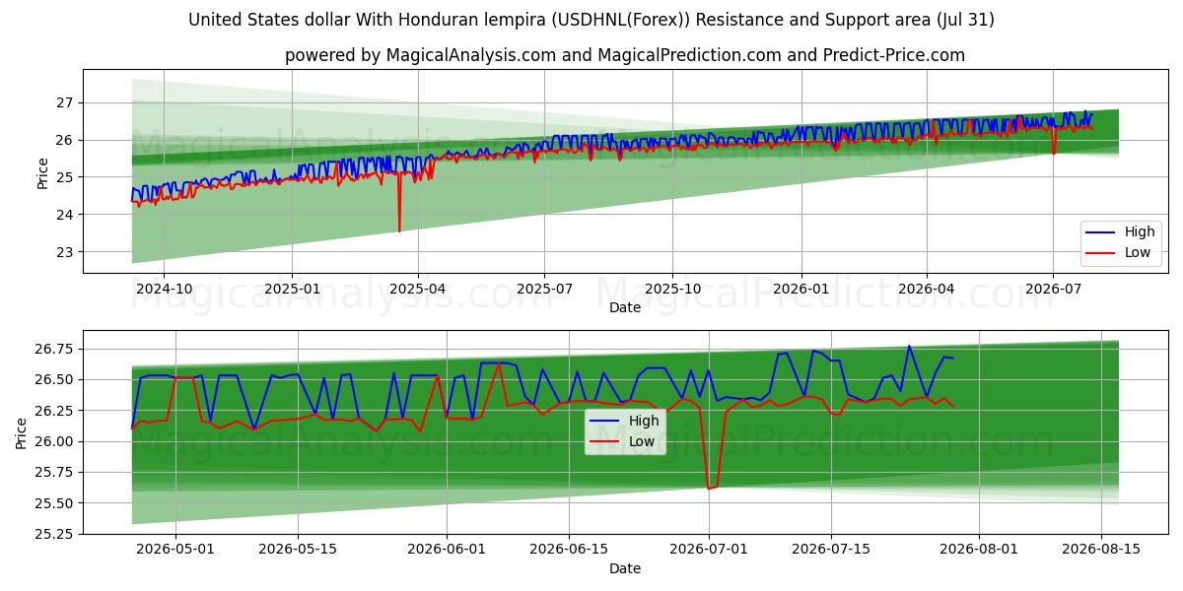The height and width of the screenshot is (591, 1183).
Task: Click the '23' price tick label
Action: (x=65, y=252)
